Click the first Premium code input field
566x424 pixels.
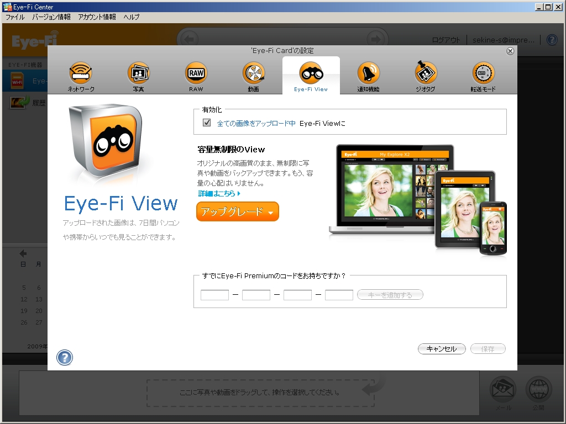214,294
